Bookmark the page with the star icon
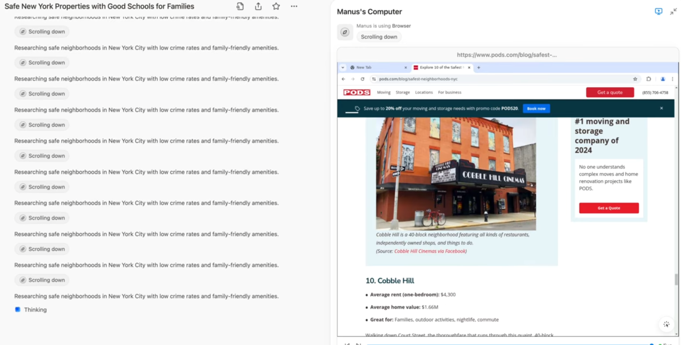681x345 pixels. (x=635, y=79)
